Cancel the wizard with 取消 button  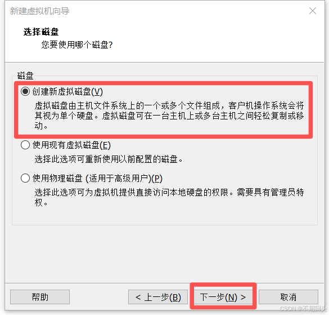(x=289, y=297)
